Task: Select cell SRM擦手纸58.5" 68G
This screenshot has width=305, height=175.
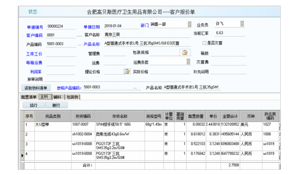Action: [x=120, y=127]
